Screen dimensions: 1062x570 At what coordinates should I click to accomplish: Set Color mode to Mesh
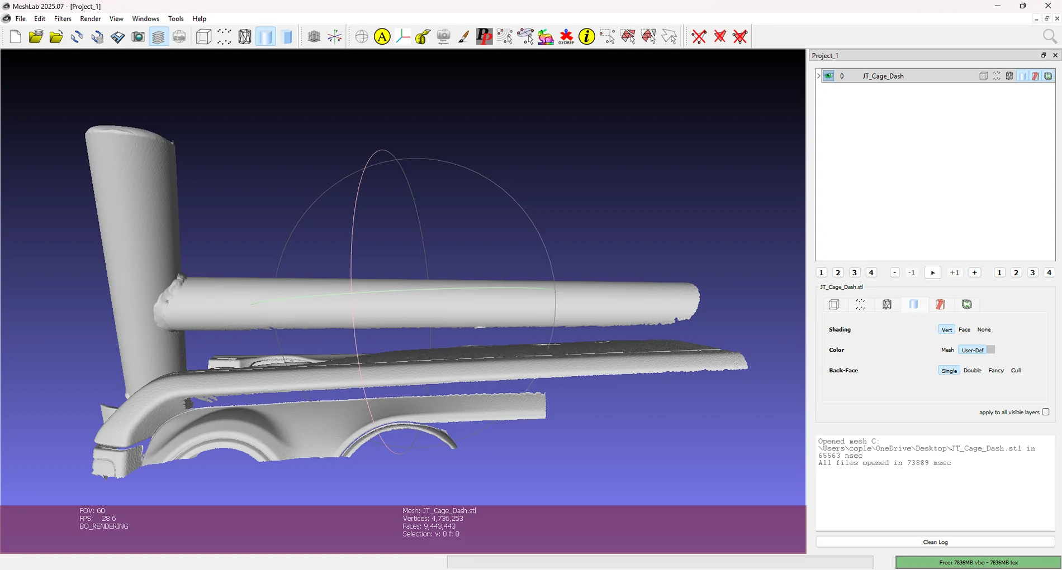(x=947, y=350)
